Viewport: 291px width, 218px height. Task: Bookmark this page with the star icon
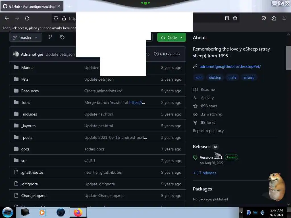[x=235, y=18]
